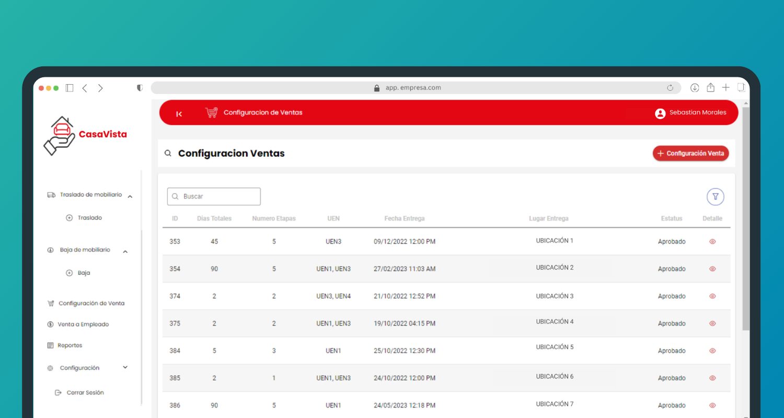The image size is (784, 418).
Task: Click the page vertical scrollbar
Action: tap(746, 219)
